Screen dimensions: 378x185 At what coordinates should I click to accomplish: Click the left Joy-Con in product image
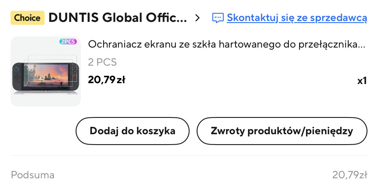pos(17,76)
